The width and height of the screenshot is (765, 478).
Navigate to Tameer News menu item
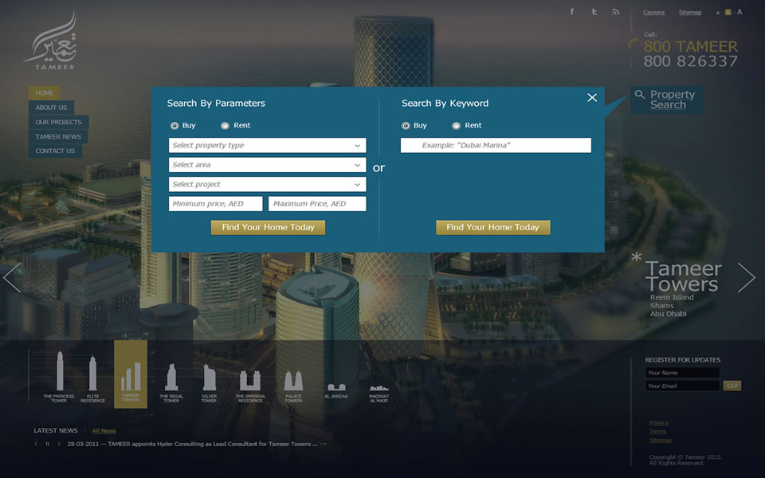pyautogui.click(x=58, y=137)
